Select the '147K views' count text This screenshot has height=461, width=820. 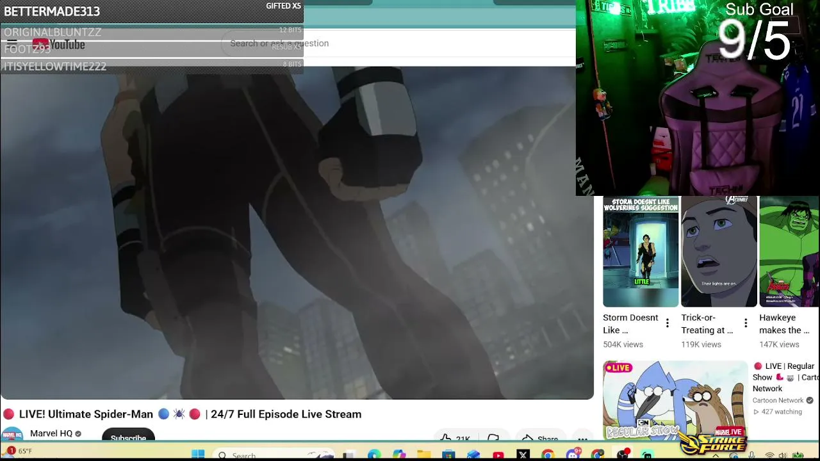[779, 344]
